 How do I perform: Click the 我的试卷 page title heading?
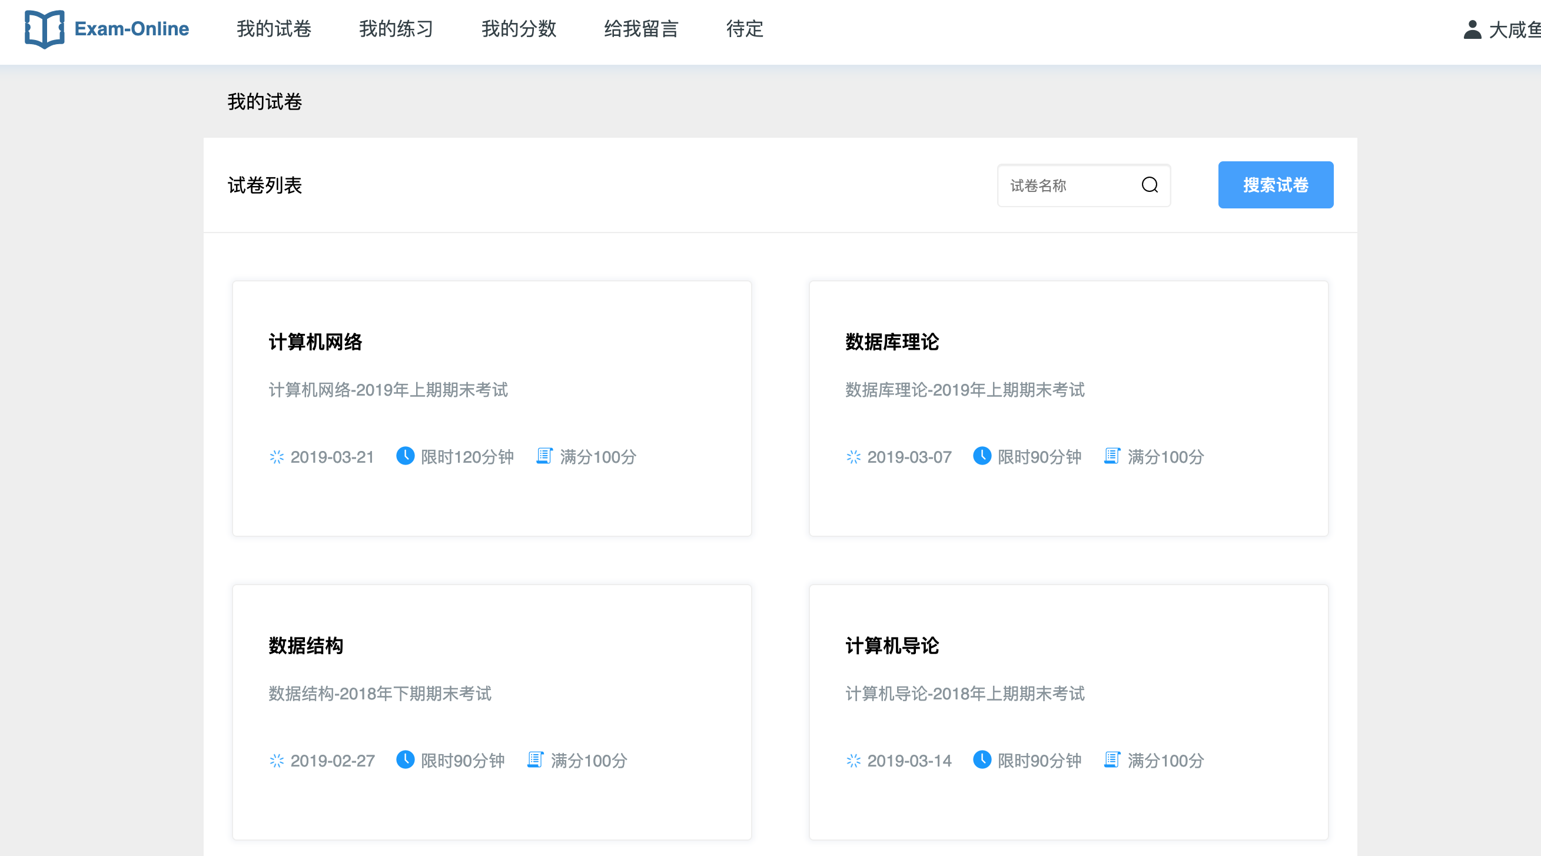pos(265,102)
